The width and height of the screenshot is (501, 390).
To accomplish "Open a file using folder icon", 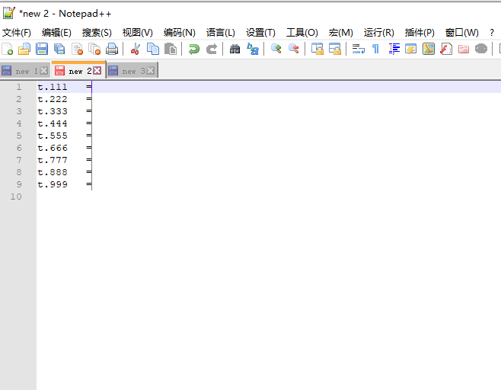I will 24,49.
